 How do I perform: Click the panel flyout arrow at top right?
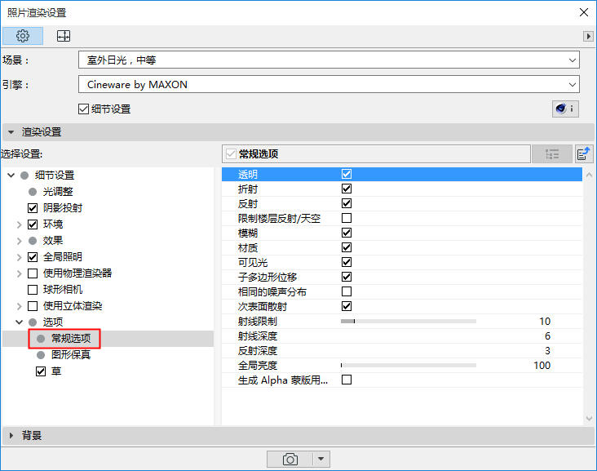(588, 36)
